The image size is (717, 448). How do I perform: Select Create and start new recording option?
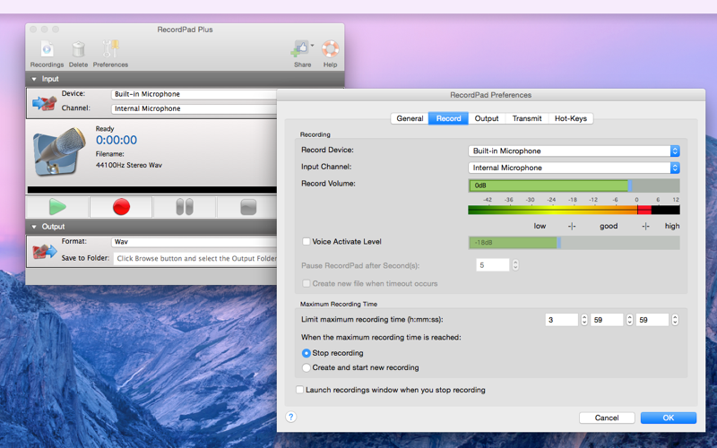coord(307,367)
